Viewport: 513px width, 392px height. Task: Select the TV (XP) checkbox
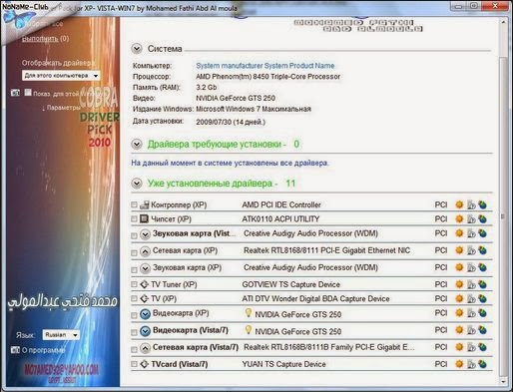(x=134, y=299)
